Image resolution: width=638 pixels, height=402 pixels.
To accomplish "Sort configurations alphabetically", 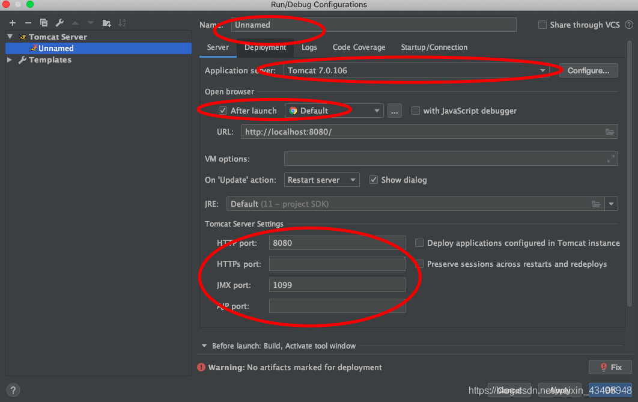I will pyautogui.click(x=122, y=23).
